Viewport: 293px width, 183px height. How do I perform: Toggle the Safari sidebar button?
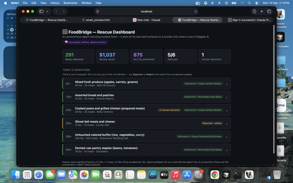pos(41,11)
